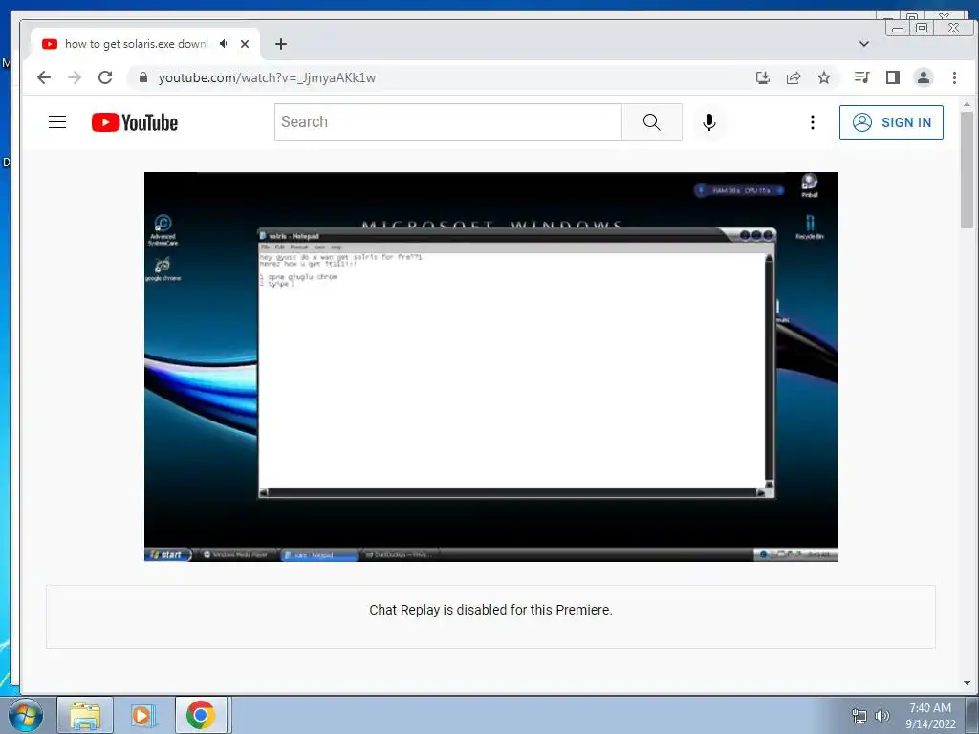
Task: Click the network icon in system tray
Action: (859, 715)
